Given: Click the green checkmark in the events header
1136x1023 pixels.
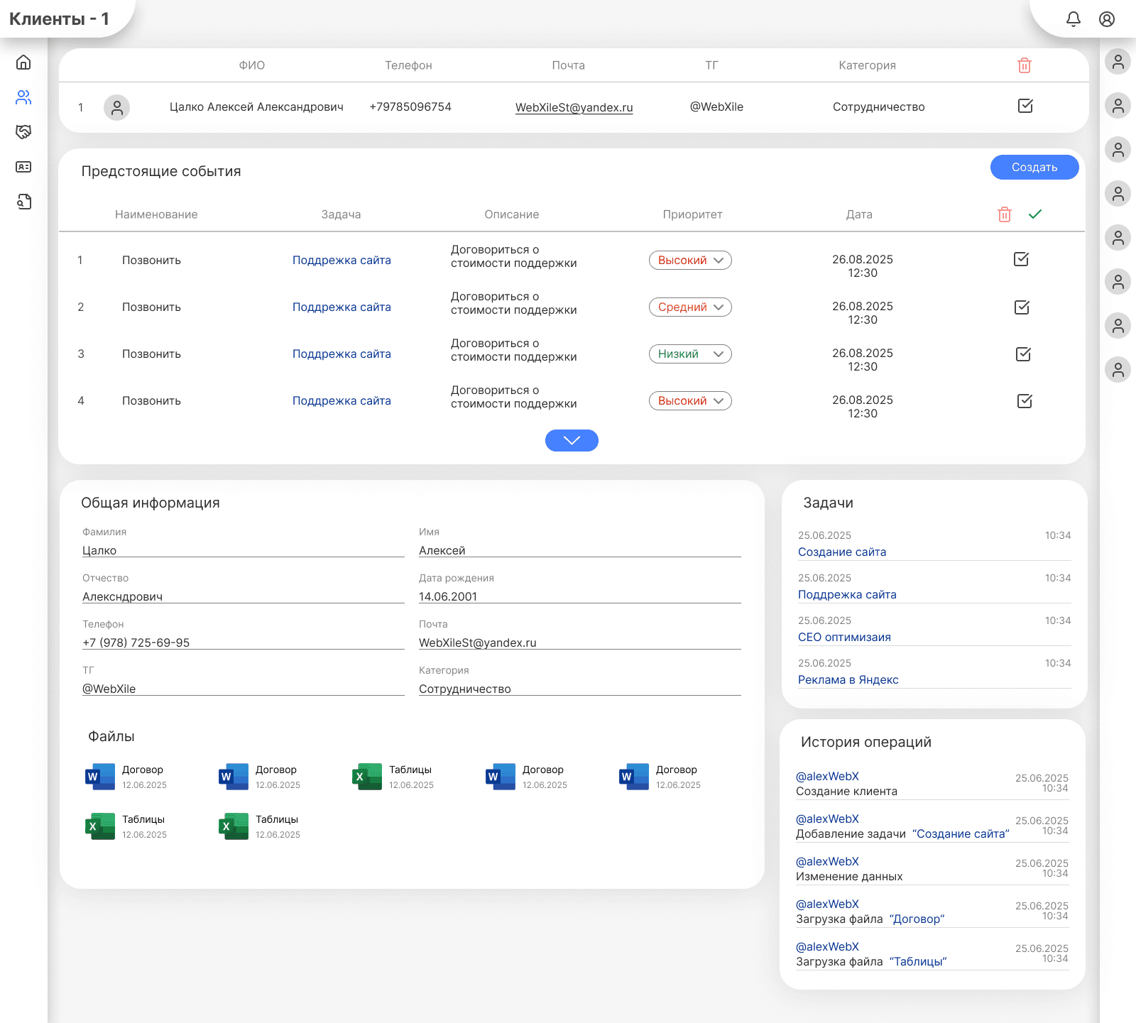Looking at the screenshot, I should (1034, 214).
